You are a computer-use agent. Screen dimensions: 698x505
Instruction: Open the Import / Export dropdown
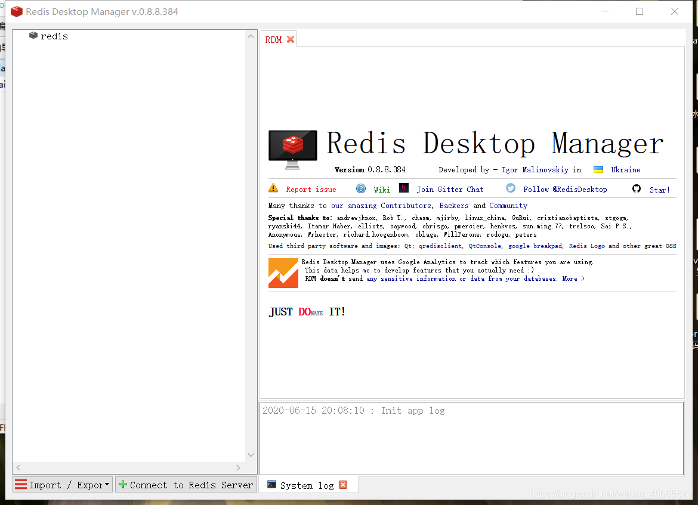[62, 485]
